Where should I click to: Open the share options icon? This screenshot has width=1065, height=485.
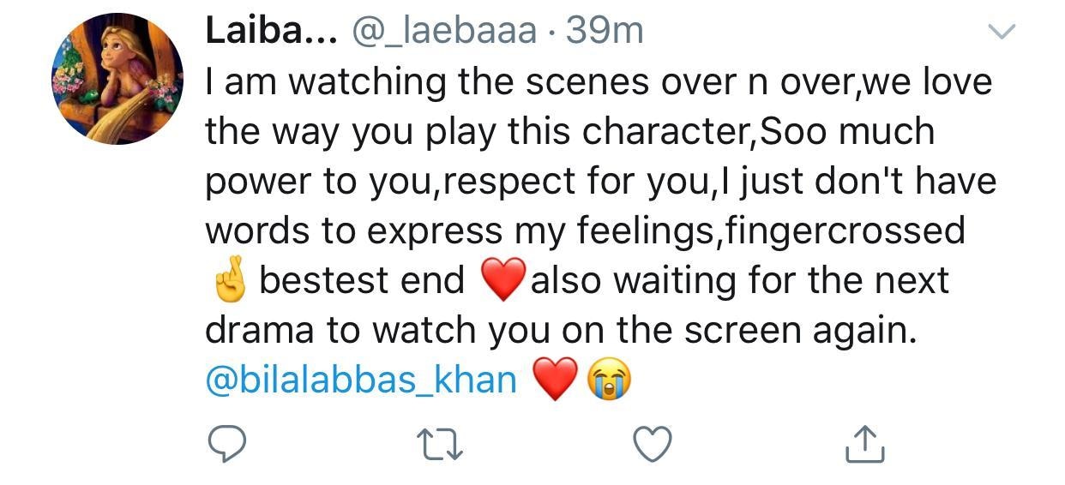pyautogui.click(x=864, y=443)
